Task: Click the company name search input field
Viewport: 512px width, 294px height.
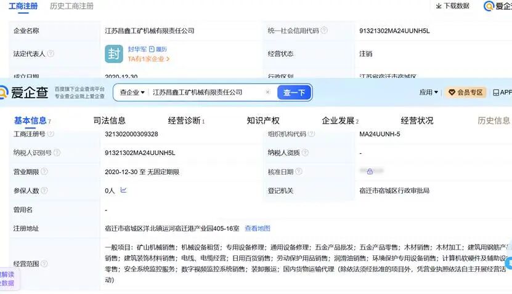Action: click(208, 93)
